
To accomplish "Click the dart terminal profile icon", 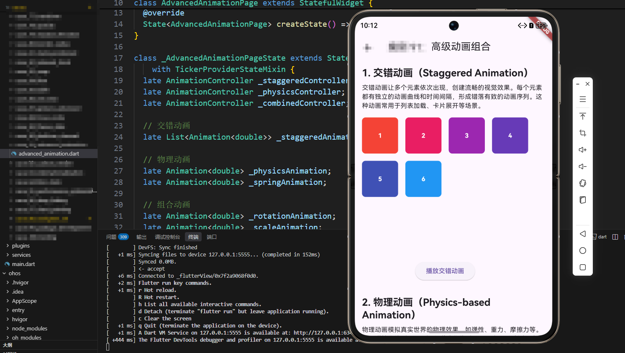I will tap(594, 237).
